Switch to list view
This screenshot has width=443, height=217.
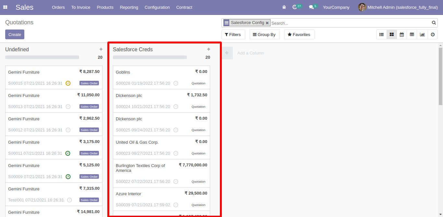click(381, 34)
